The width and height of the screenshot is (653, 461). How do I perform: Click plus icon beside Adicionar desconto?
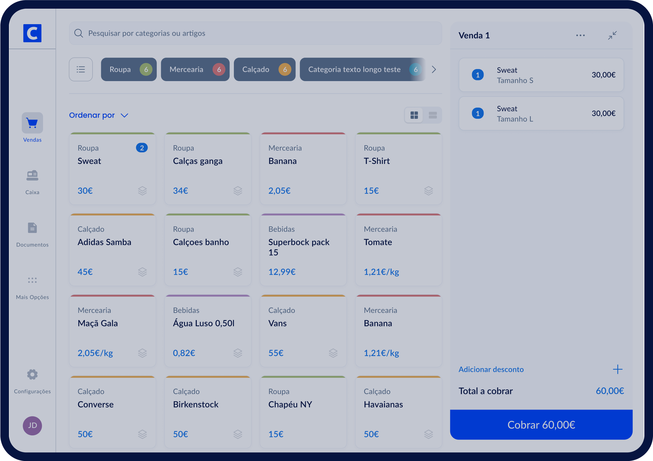[618, 369]
